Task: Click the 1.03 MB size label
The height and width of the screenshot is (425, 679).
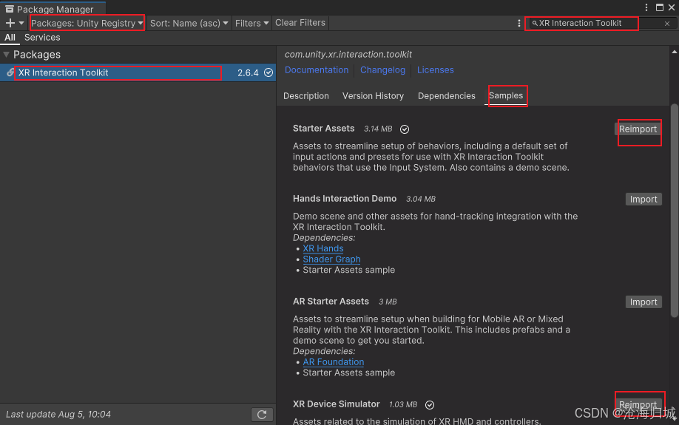Action: (402, 404)
